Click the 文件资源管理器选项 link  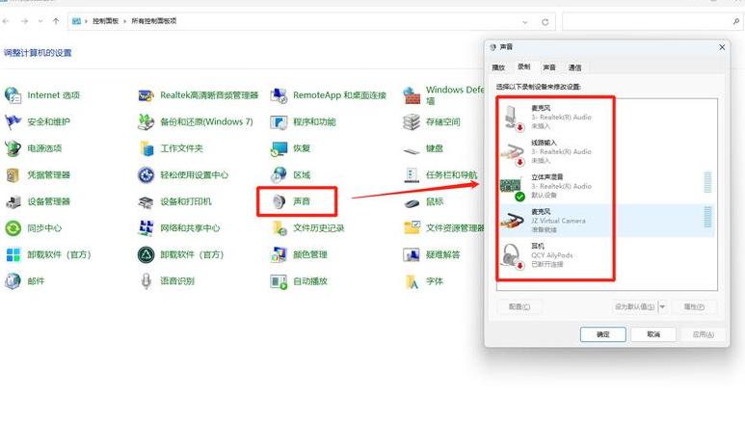click(455, 228)
